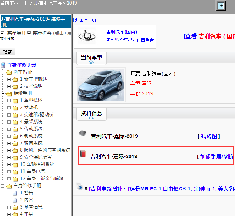Screen dimensions: 235x216
Task: Expand 12 车身、钣金与喷漆 node
Action: pos(9,179)
